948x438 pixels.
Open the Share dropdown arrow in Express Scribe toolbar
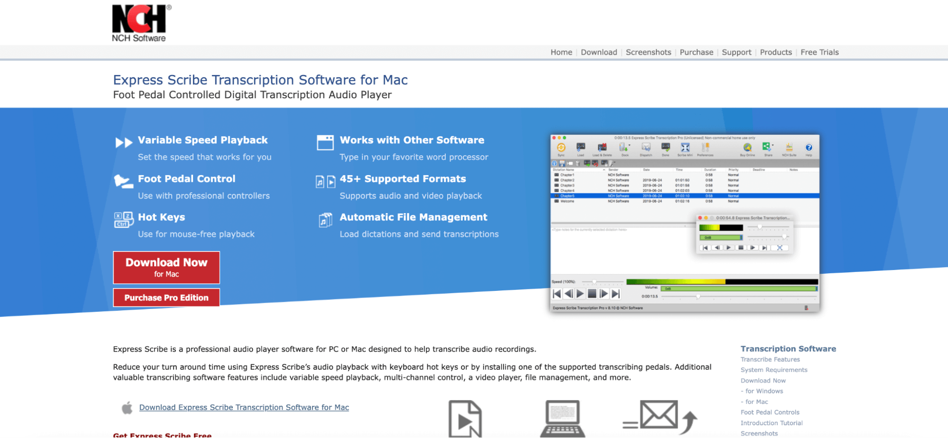tap(773, 146)
